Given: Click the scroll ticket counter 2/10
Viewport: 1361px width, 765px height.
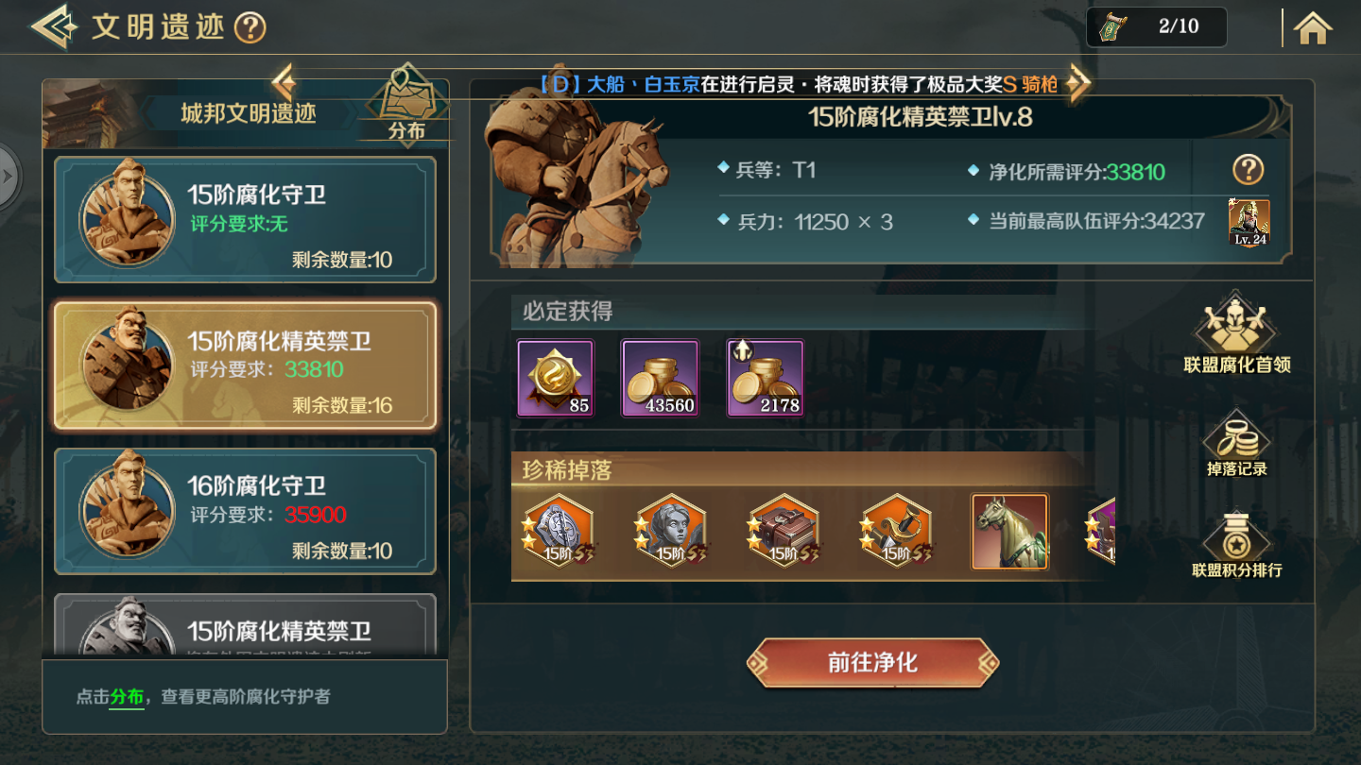Looking at the screenshot, I should [1156, 27].
